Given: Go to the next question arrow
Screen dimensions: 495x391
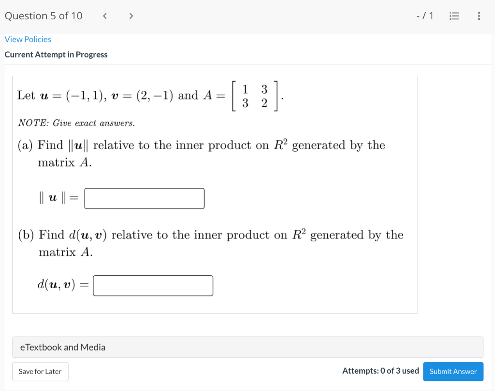Looking at the screenshot, I should 131,16.
